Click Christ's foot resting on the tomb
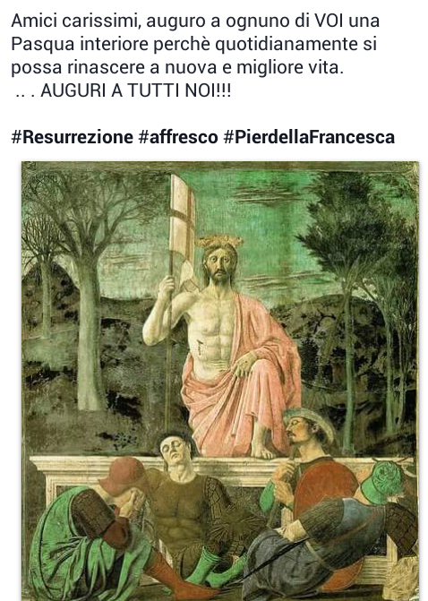428x601 pixels. (263, 451)
